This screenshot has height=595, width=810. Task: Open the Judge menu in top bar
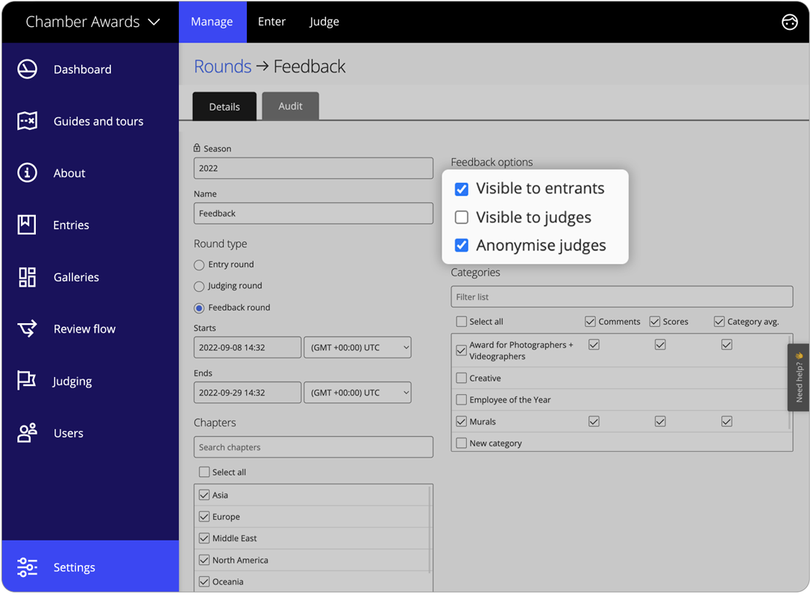tap(324, 22)
